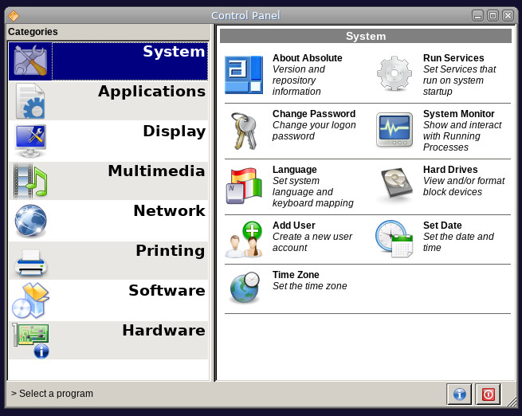Open the Set Date clock icon
This screenshot has width=522, height=416.
(x=394, y=238)
